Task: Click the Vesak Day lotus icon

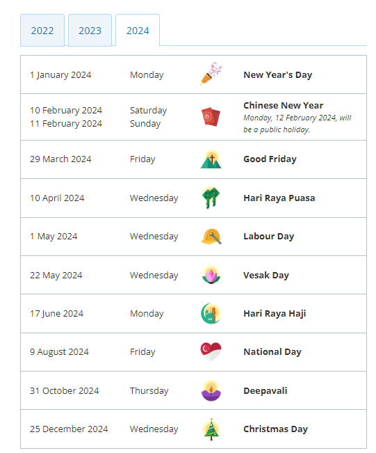Action: tap(211, 275)
